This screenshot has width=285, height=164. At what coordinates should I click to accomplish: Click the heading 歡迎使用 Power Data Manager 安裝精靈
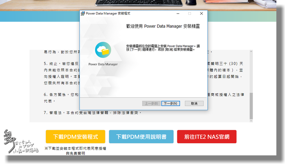[x=163, y=26]
